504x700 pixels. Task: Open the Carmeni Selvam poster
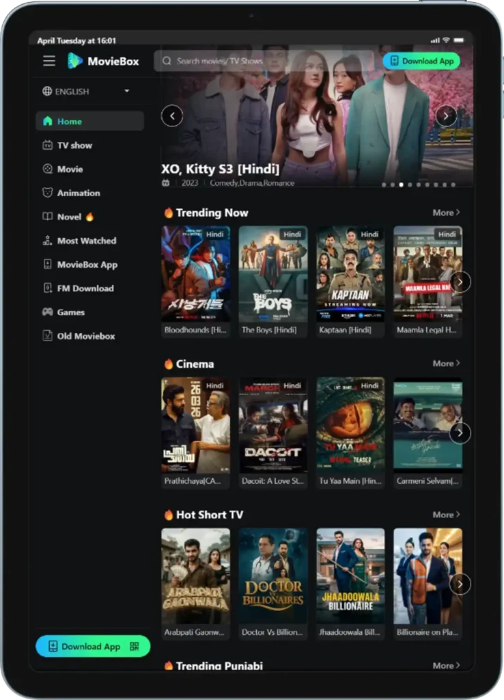428,425
